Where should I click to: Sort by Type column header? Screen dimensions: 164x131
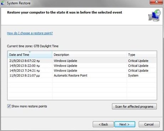[142, 55]
